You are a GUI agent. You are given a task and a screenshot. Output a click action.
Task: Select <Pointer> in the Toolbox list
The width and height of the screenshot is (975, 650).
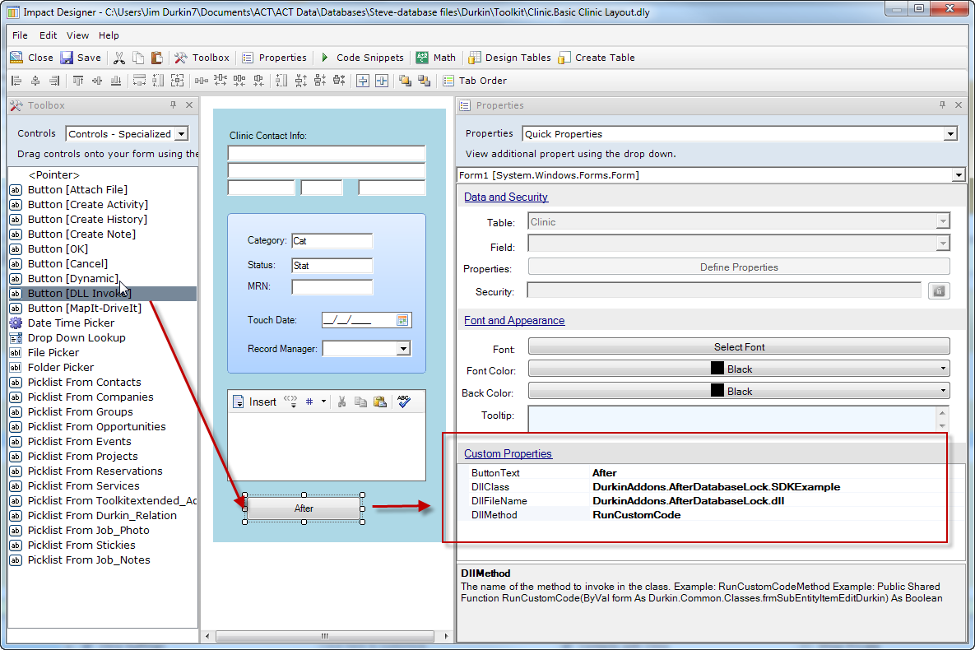pos(53,174)
